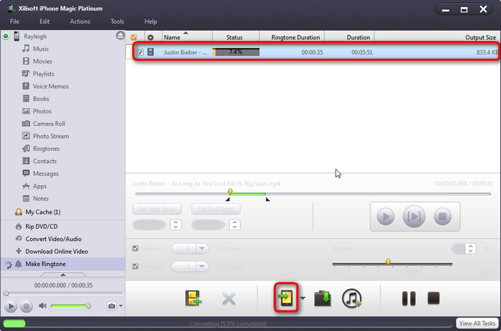Toggle the select-all checkbox in header
This screenshot has width=501, height=331.
point(134,37)
